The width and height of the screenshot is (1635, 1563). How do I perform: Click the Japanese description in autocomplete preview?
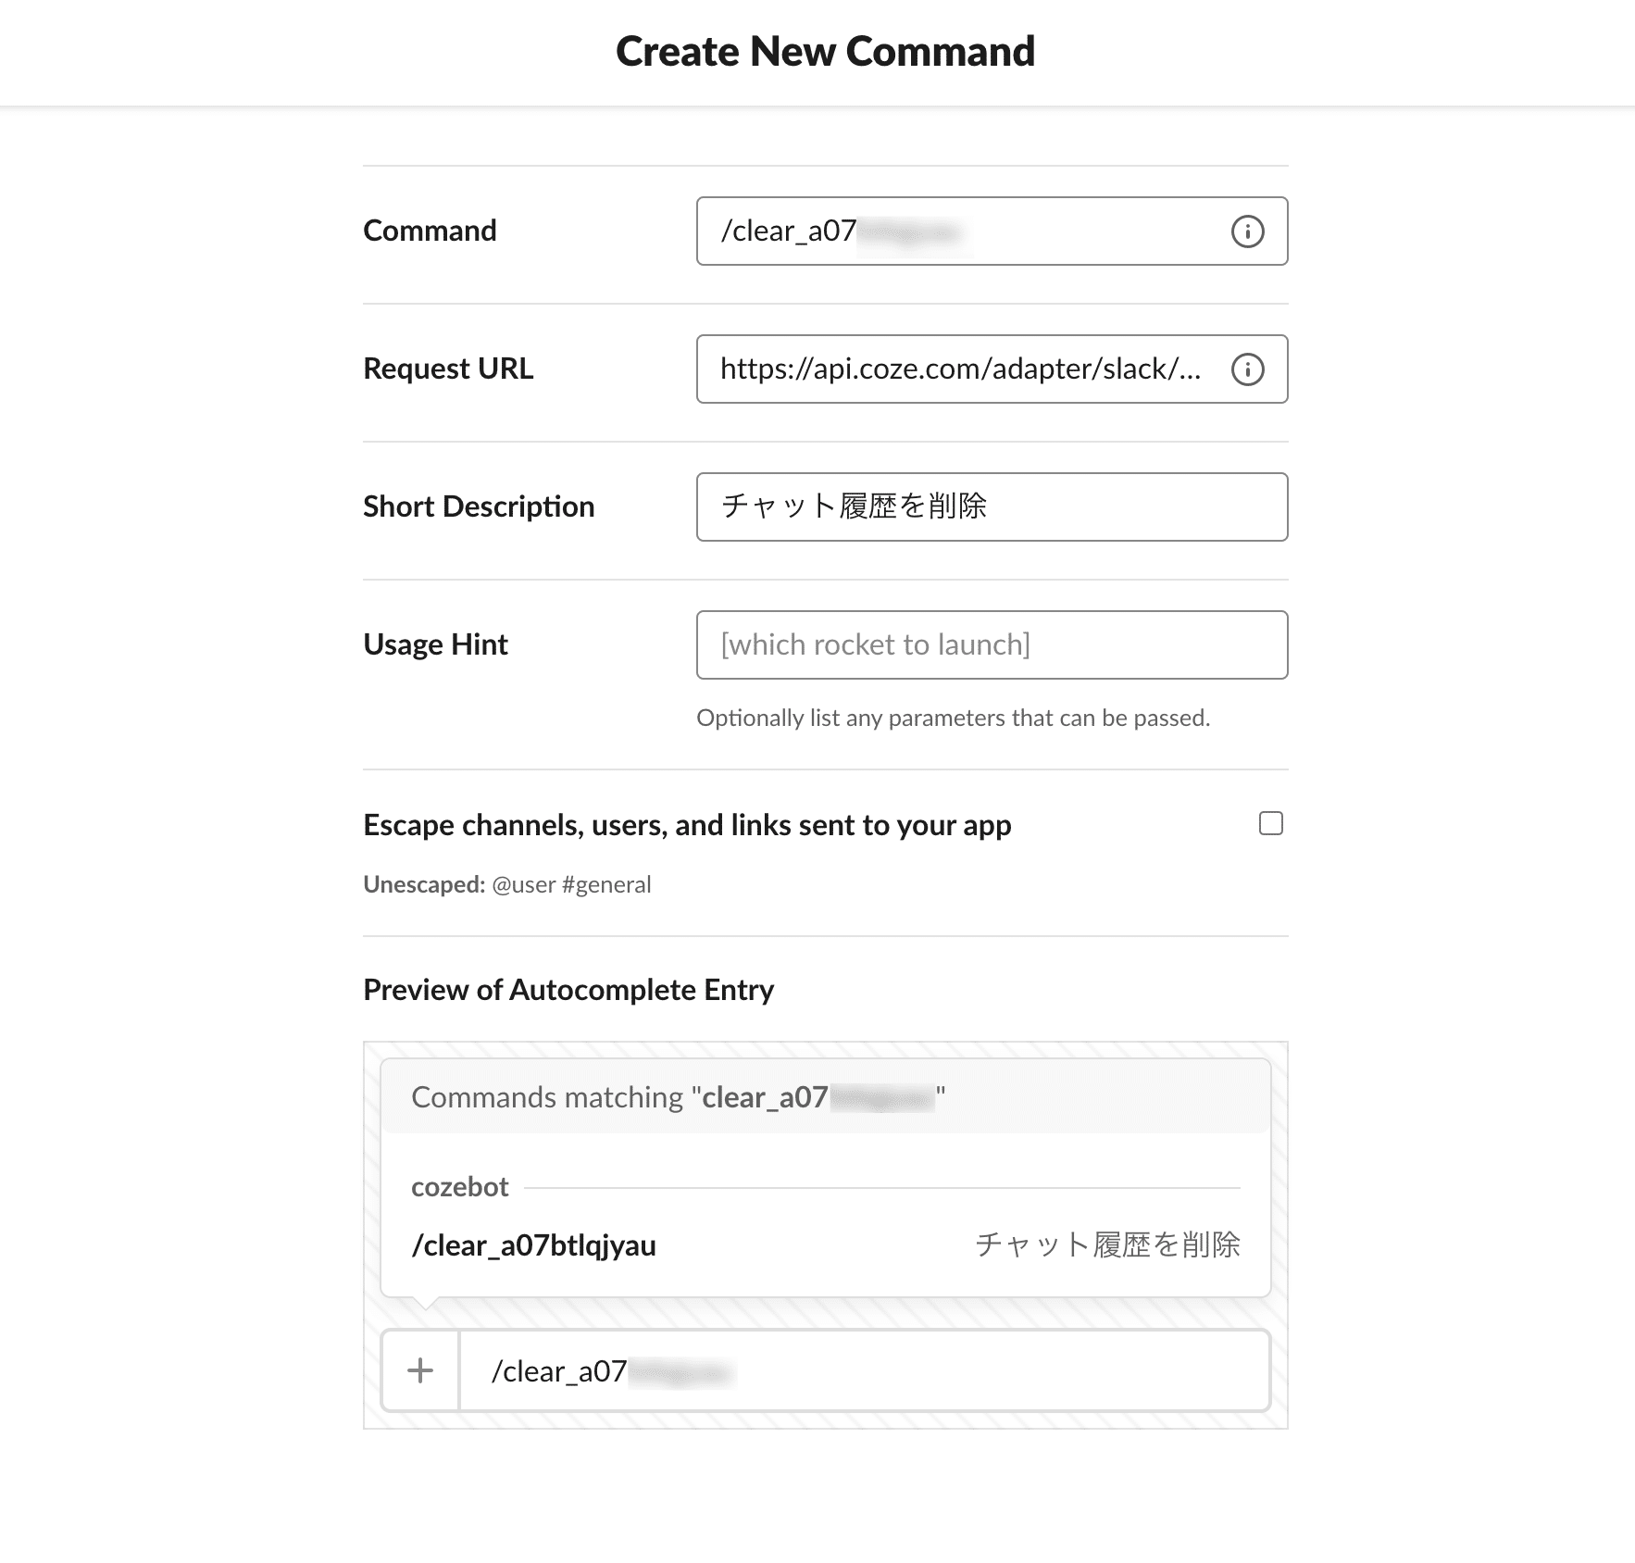point(1107,1245)
